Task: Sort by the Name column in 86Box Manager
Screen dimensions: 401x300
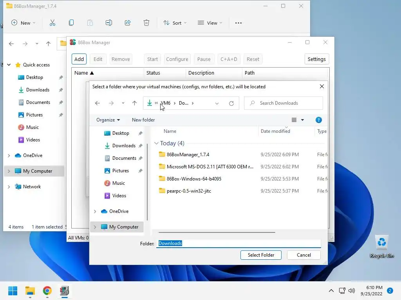Action: (107, 73)
